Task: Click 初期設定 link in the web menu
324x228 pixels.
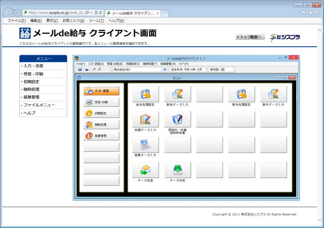Action: click(31, 82)
